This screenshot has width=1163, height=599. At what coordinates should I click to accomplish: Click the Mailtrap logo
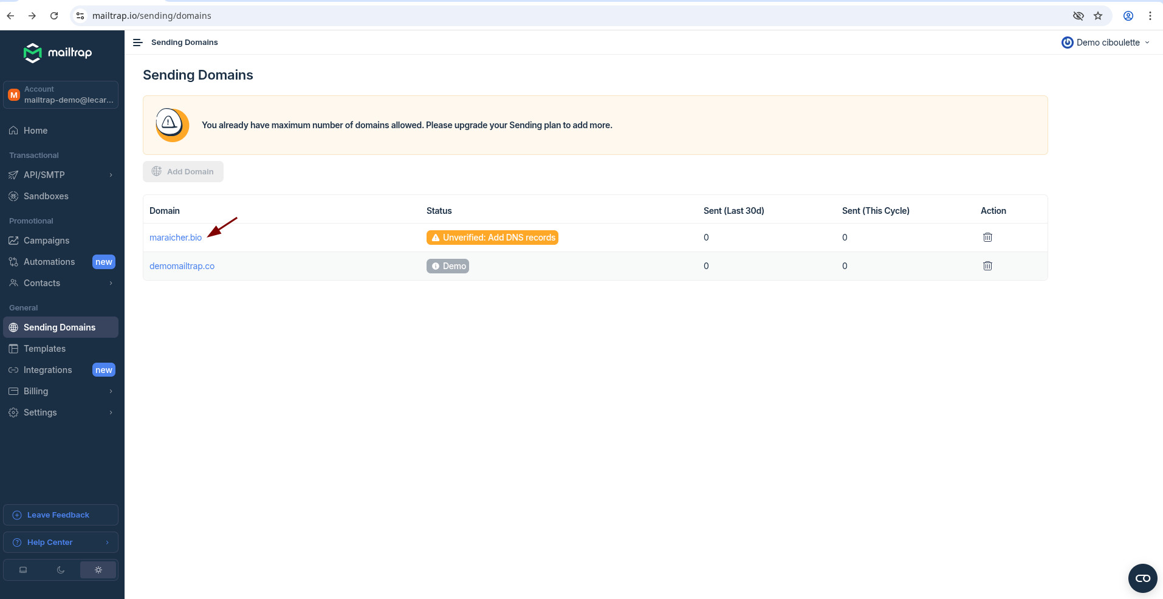click(x=58, y=53)
